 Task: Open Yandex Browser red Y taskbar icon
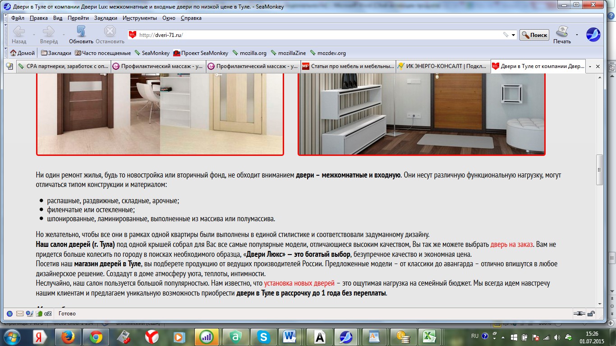[x=152, y=337]
